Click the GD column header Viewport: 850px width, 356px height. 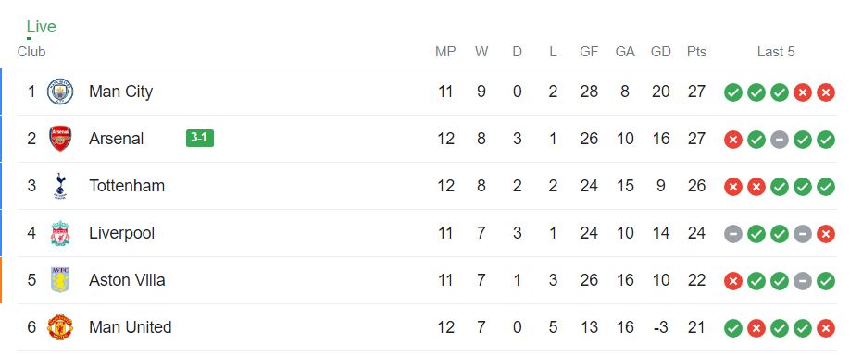tap(661, 52)
